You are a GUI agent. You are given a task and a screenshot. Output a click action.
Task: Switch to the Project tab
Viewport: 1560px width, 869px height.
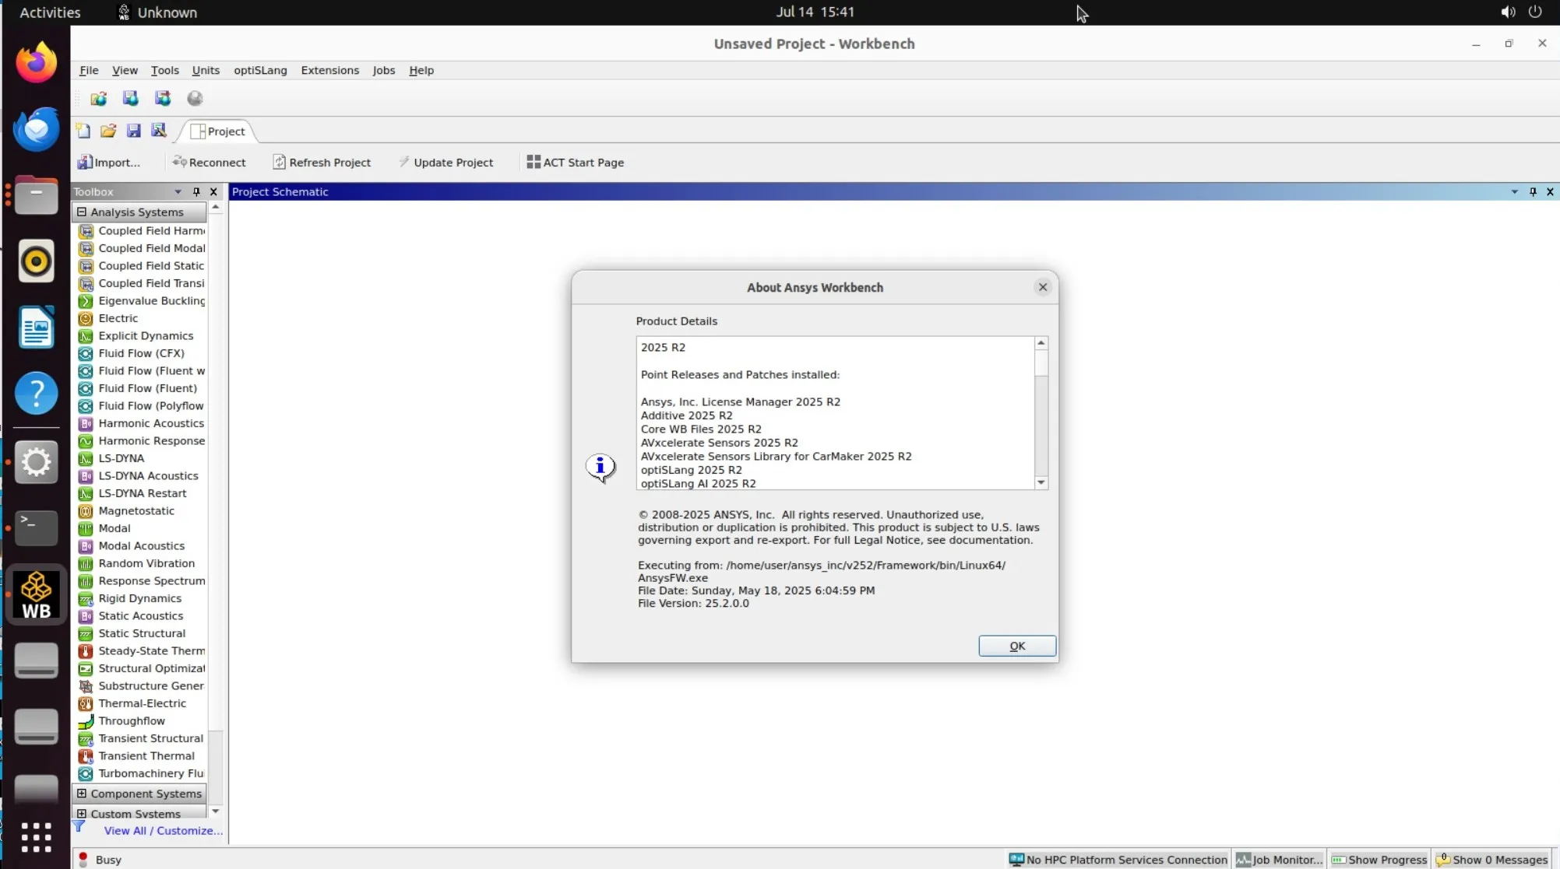[218, 131]
